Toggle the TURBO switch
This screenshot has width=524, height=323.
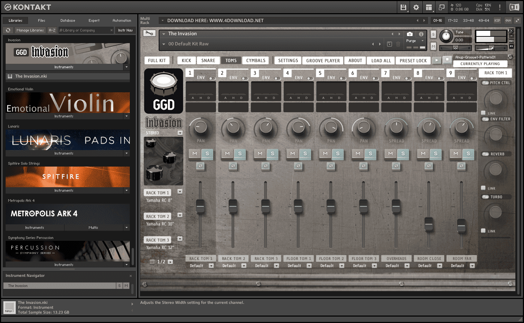click(486, 197)
